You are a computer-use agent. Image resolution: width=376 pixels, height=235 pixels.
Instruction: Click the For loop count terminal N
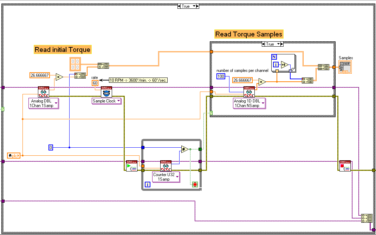274,57
